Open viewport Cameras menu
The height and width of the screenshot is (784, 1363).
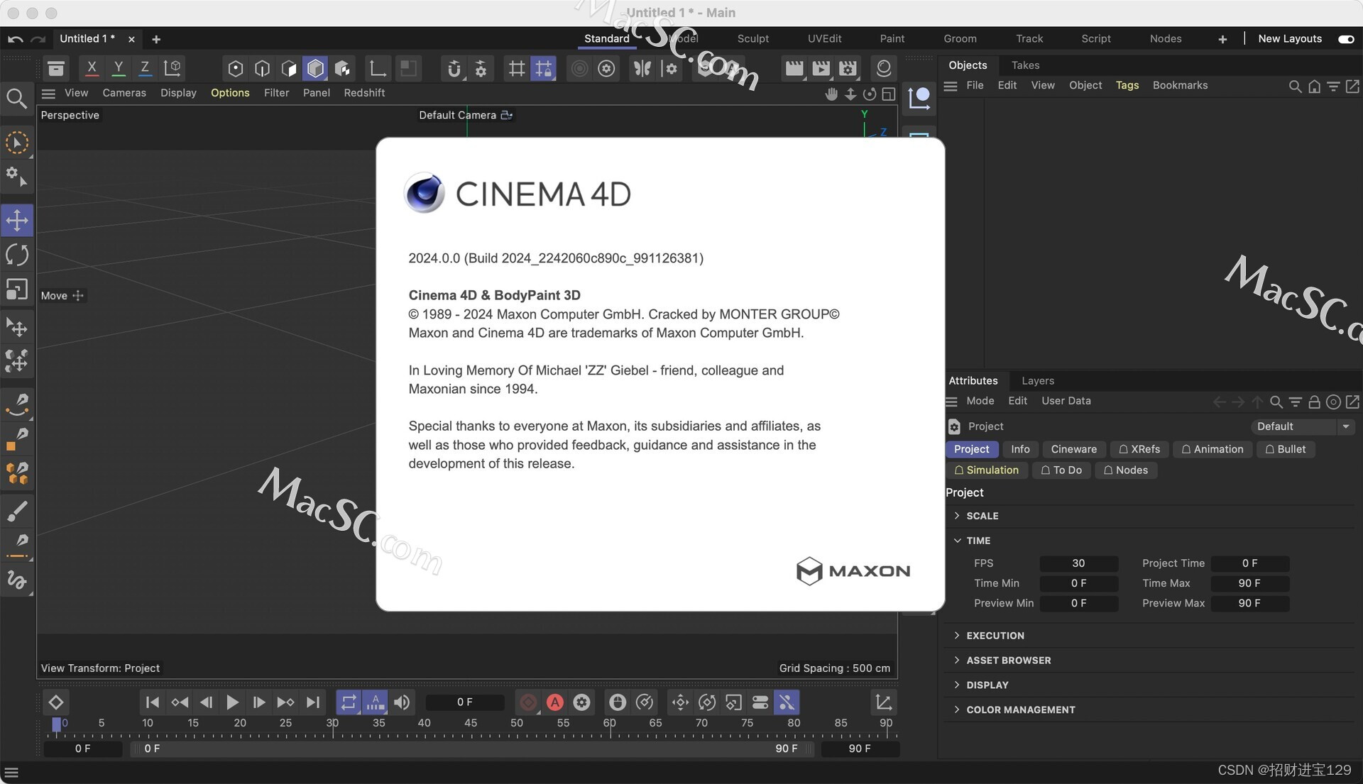tap(124, 93)
